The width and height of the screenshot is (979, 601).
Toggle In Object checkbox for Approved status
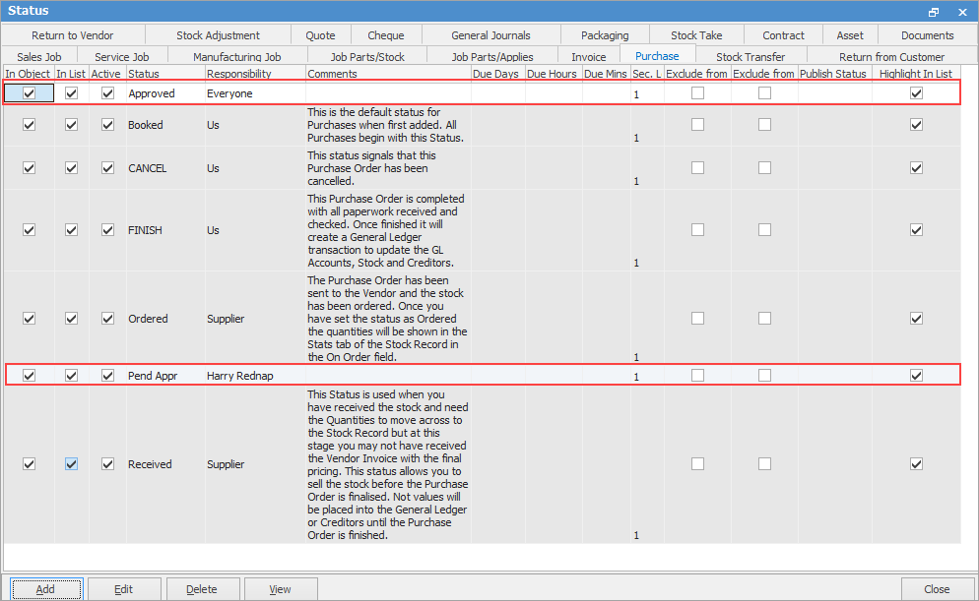29,93
